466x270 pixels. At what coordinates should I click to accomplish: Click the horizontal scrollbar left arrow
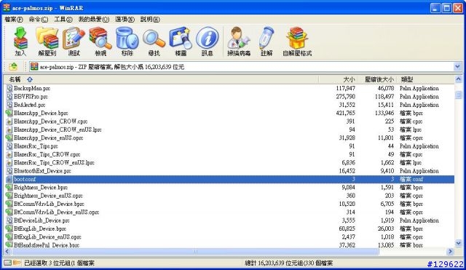[8, 252]
